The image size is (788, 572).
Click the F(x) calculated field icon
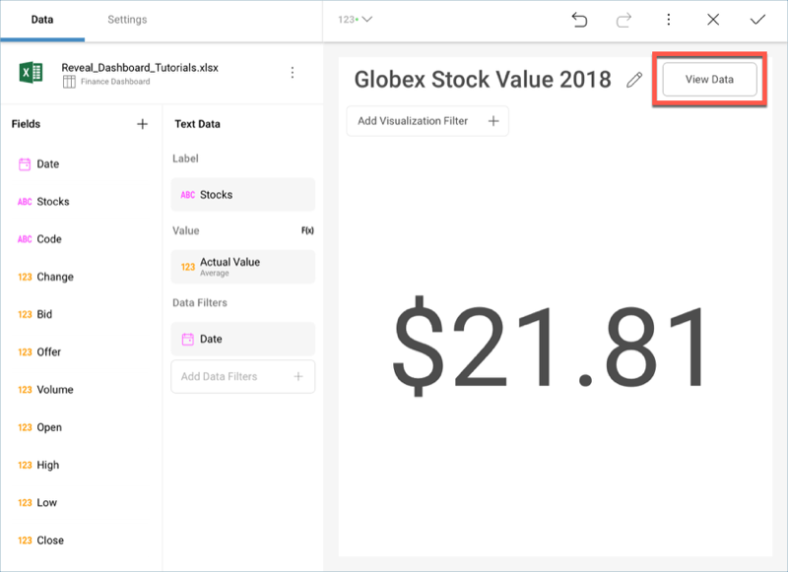(x=307, y=230)
